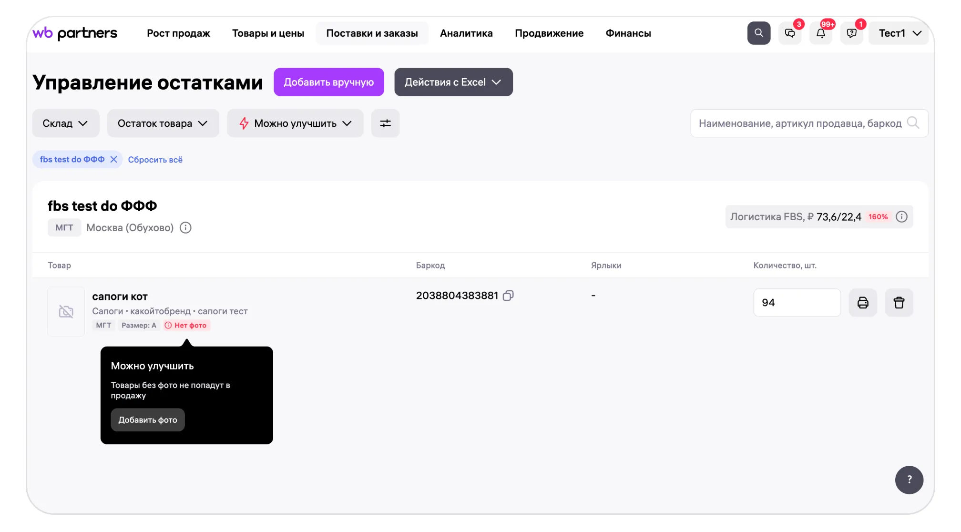The height and width of the screenshot is (532, 961).
Task: Delete сапоги кот stock row
Action: pyautogui.click(x=899, y=303)
